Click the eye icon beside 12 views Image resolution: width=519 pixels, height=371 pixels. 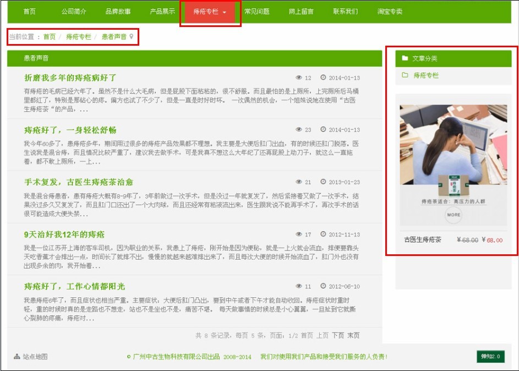[298, 78]
